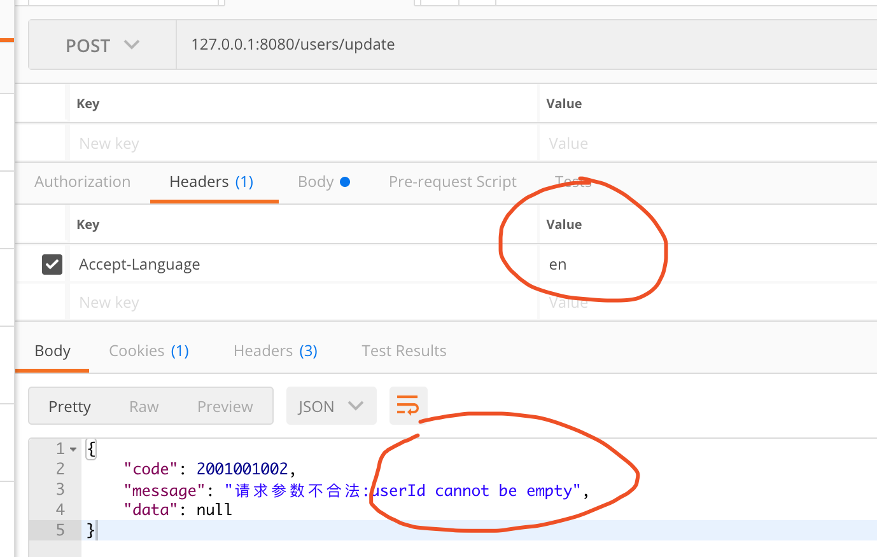Image resolution: width=877 pixels, height=557 pixels.
Task: Open the response Headers (3) tab
Action: tap(276, 351)
